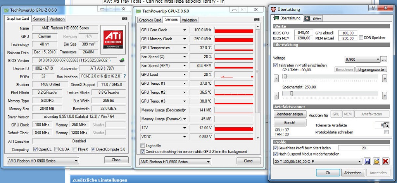The image size is (397, 183).
Task: Enable the DDR Speicher checkbox
Action: click(361, 38)
